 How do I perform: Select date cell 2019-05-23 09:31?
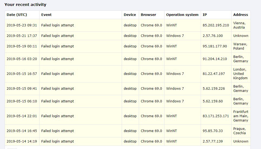[22, 25]
